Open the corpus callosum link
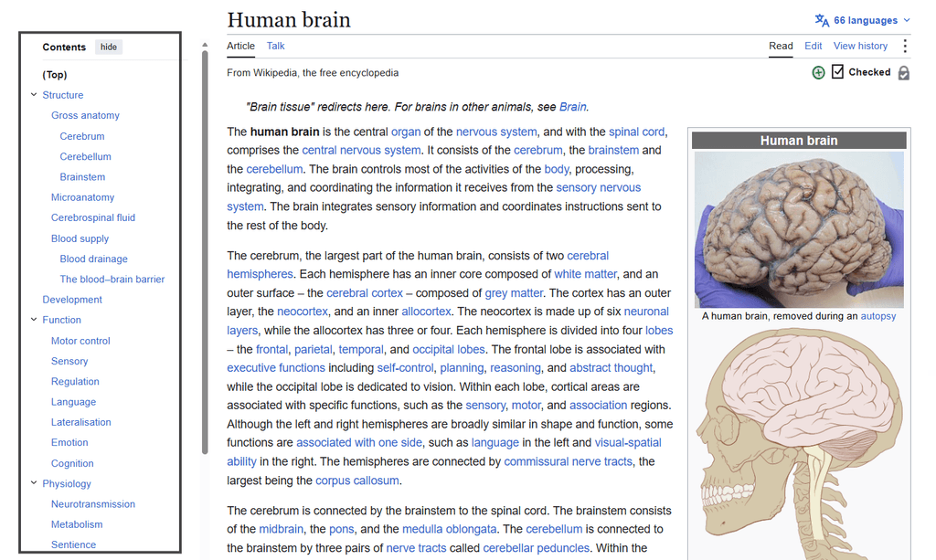 tap(357, 481)
